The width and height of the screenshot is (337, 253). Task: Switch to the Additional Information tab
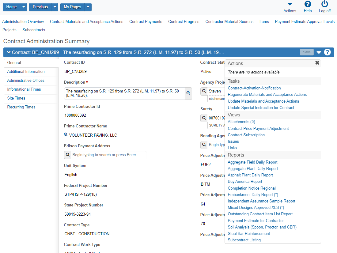pyautogui.click(x=26, y=71)
